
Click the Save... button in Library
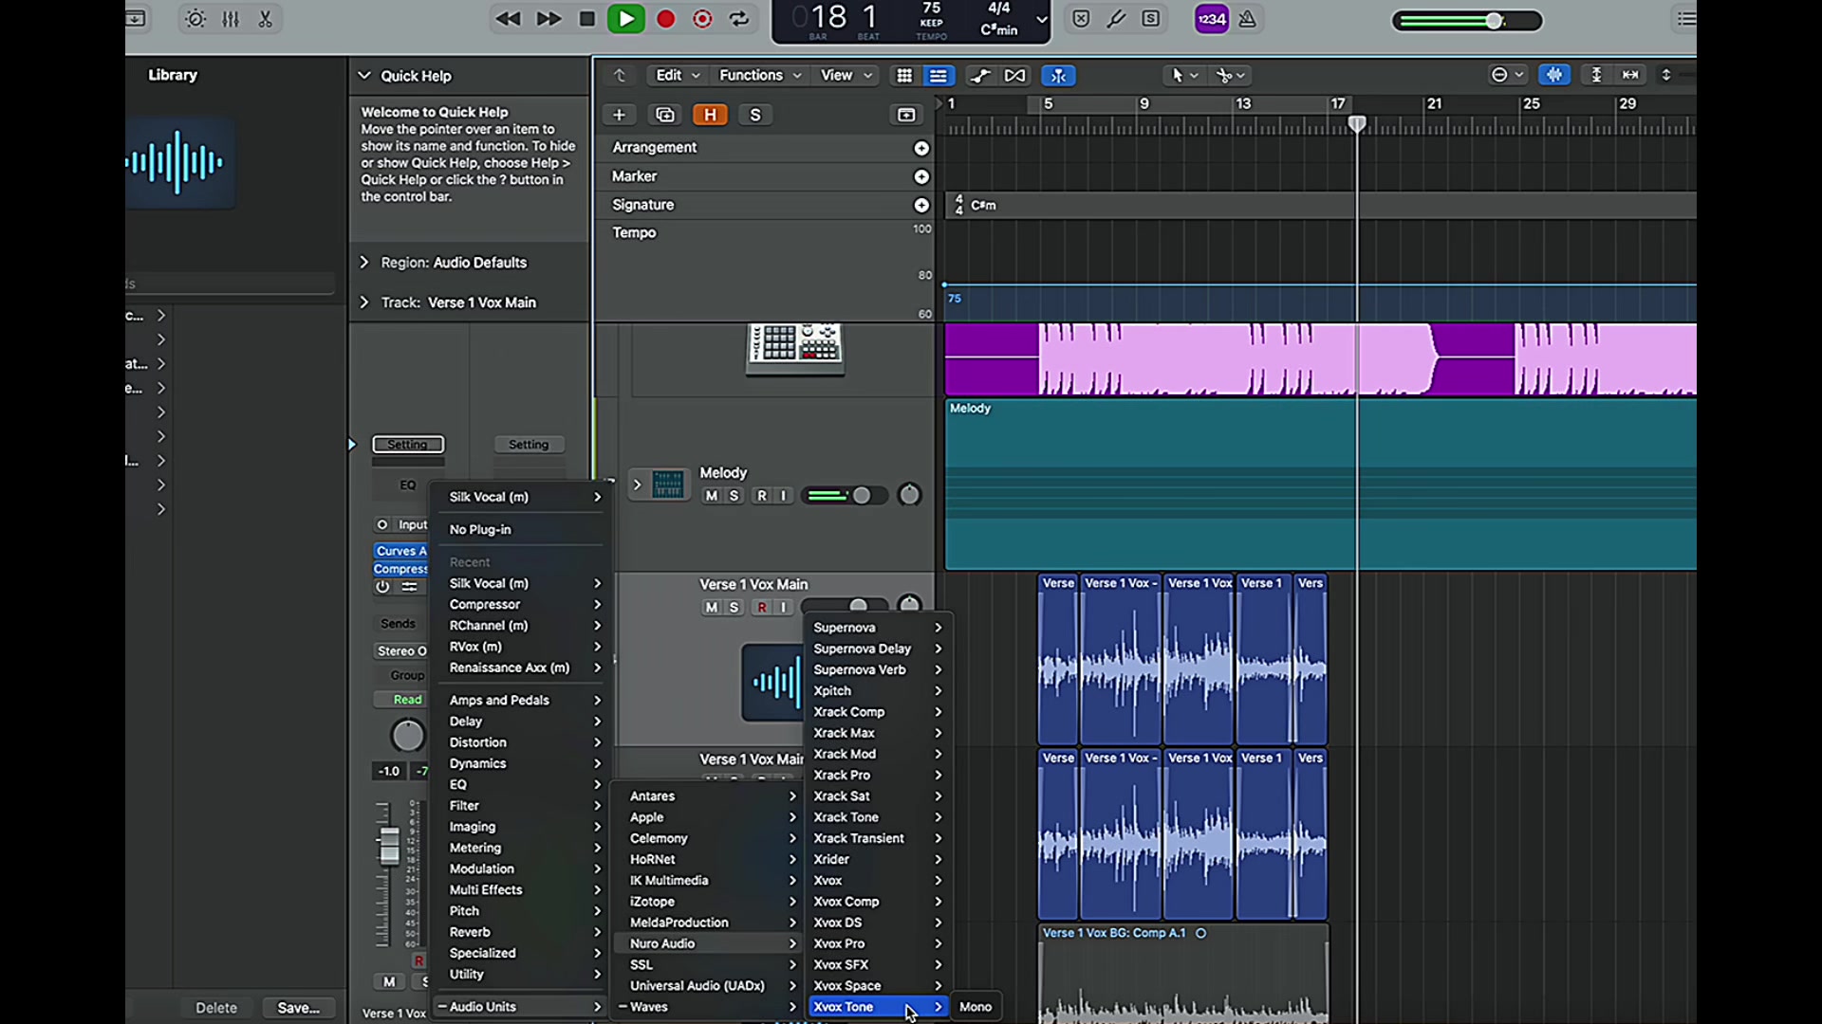[298, 1008]
